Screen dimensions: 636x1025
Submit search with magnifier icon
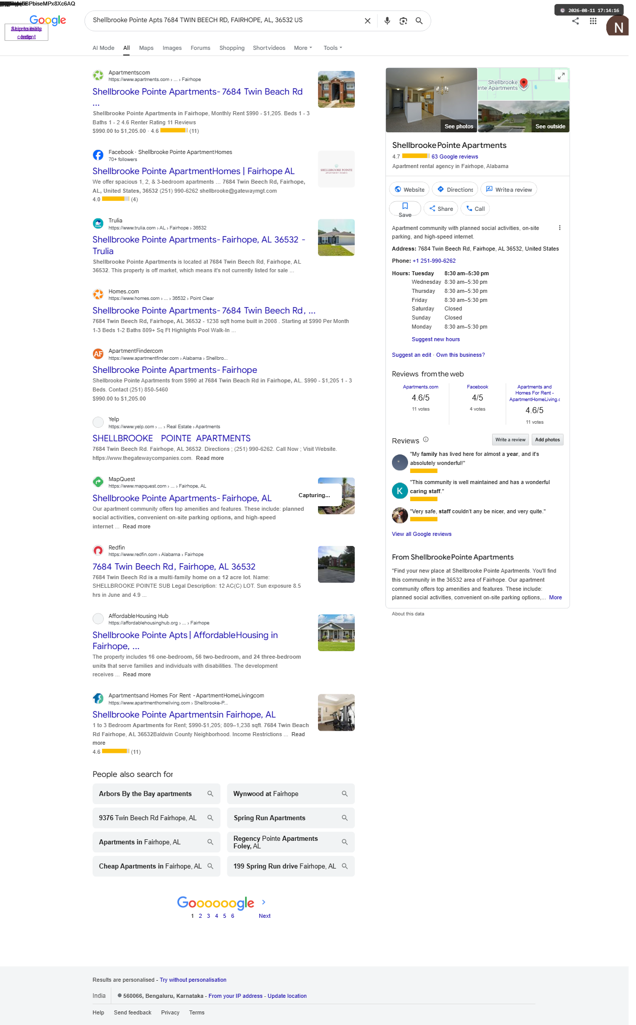(419, 21)
